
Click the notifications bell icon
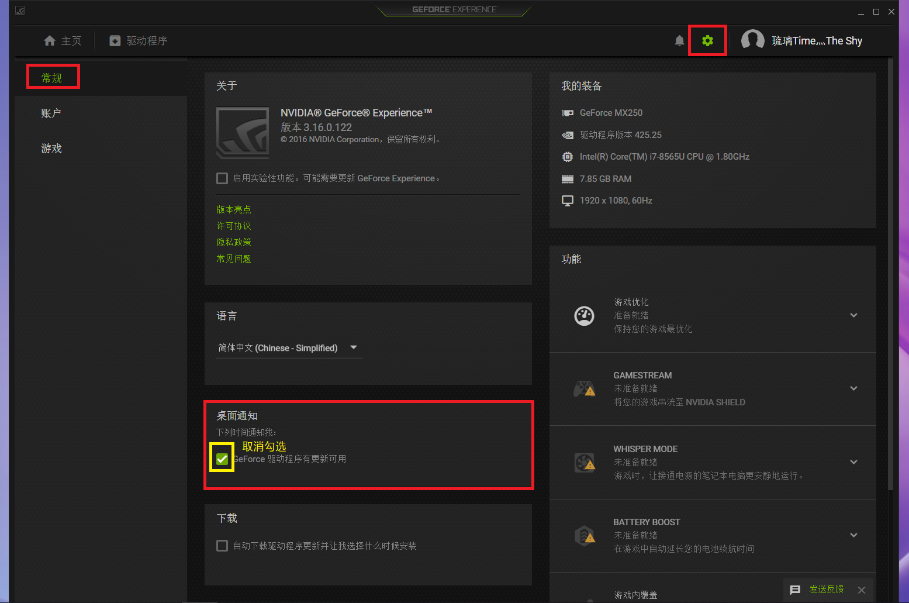tap(679, 40)
